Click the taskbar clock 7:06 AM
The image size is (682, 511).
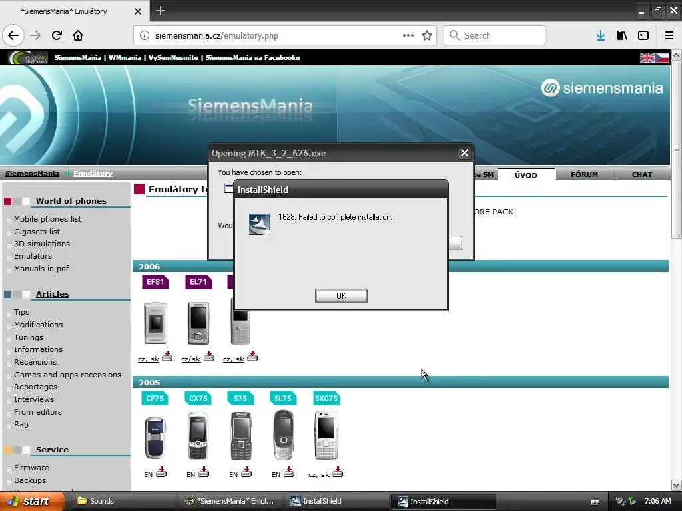pyautogui.click(x=657, y=501)
